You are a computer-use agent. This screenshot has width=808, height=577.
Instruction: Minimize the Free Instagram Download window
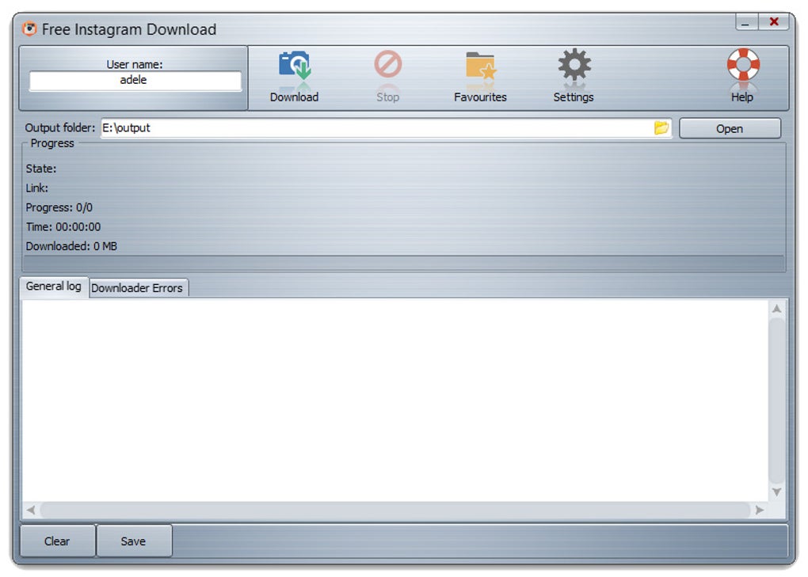(x=745, y=22)
